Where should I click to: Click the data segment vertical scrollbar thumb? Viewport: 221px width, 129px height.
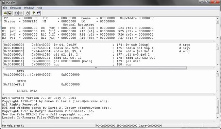(x=218, y=75)
